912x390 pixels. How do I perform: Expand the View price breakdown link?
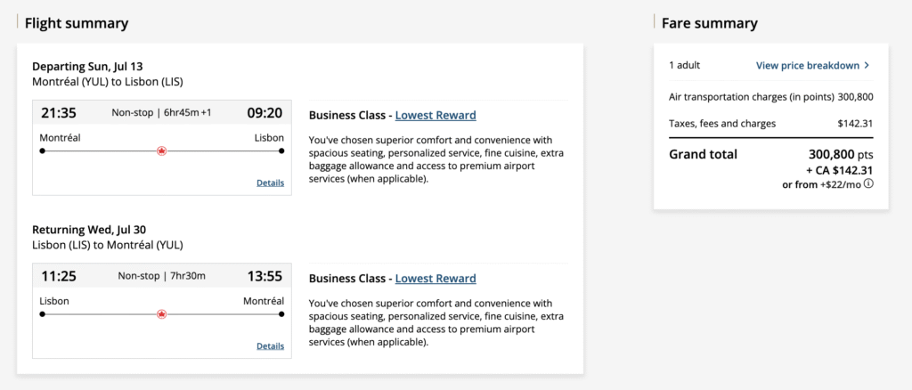pyautogui.click(x=807, y=66)
